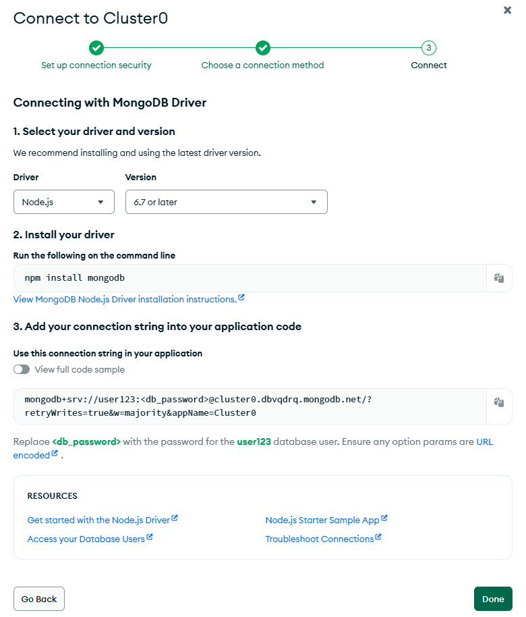Open Get started with the Node.js Driver
The height and width of the screenshot is (617, 526).
click(98, 520)
